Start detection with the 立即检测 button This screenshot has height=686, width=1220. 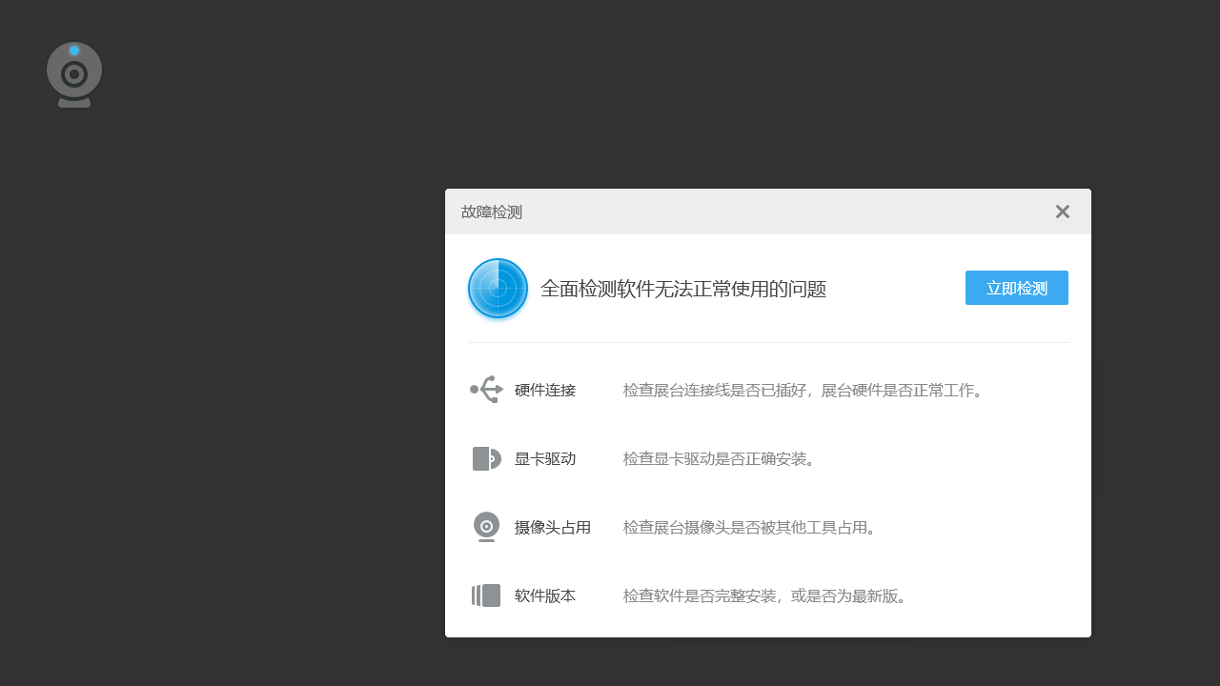(1016, 288)
